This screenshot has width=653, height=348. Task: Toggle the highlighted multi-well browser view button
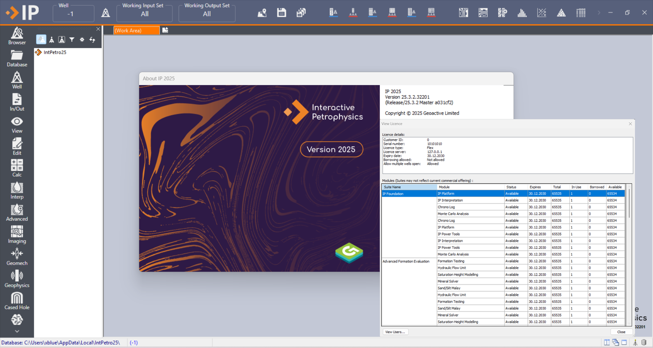41,40
